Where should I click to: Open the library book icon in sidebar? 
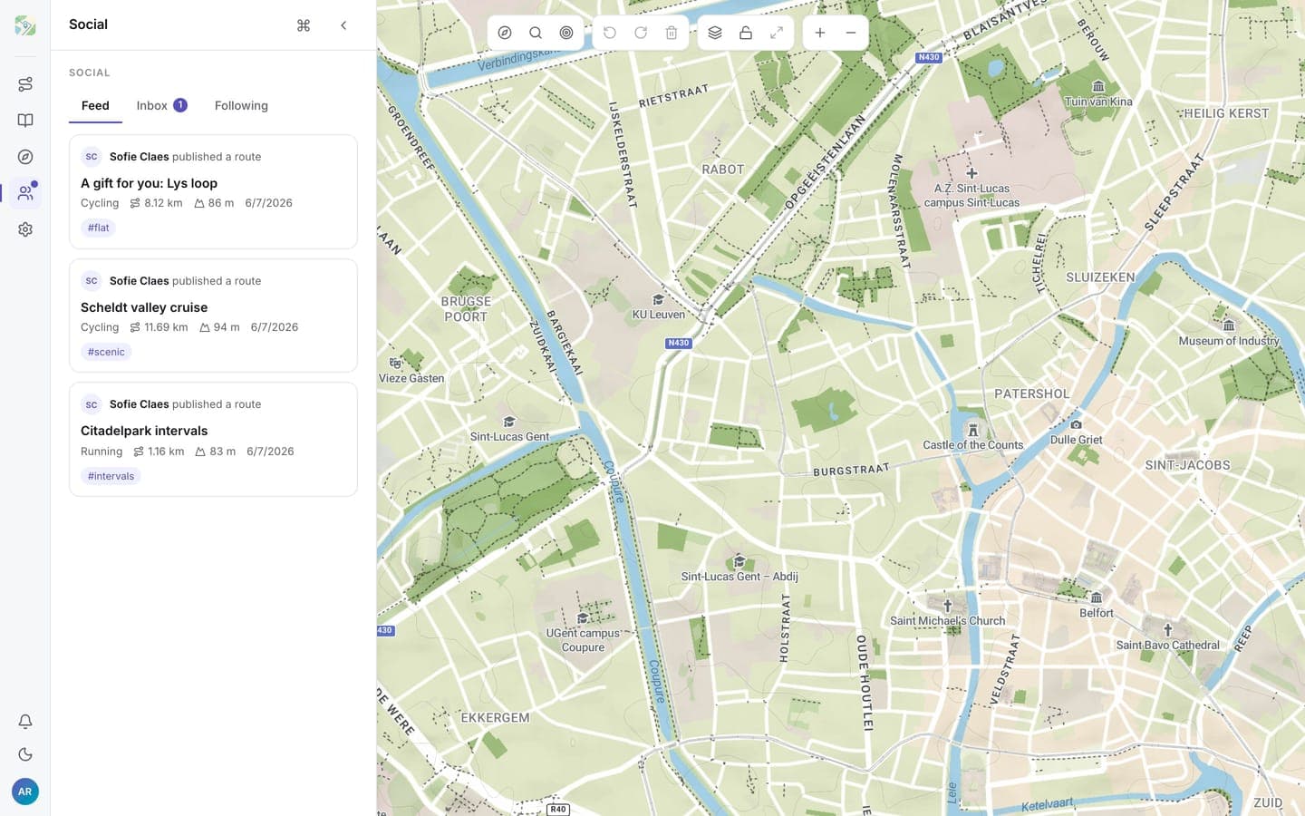click(25, 121)
